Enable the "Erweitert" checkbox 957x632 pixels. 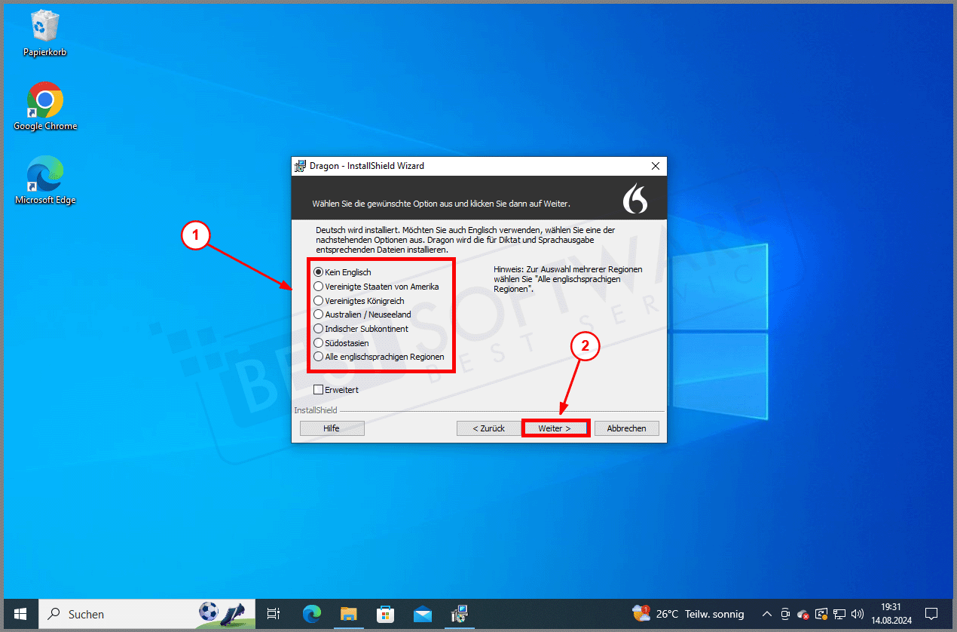[319, 390]
